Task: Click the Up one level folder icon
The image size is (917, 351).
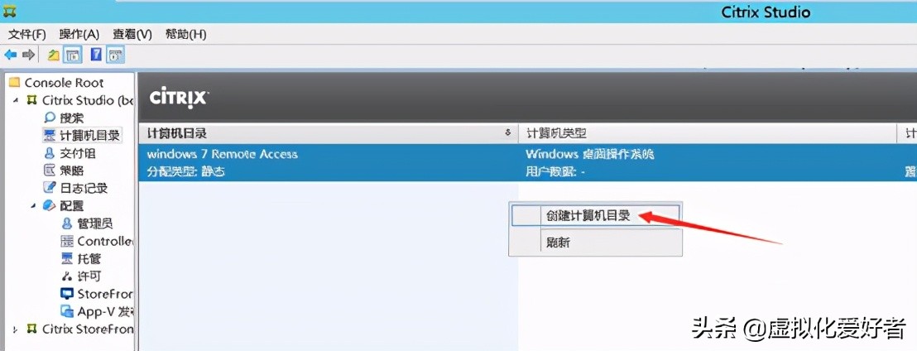Action: [x=54, y=55]
